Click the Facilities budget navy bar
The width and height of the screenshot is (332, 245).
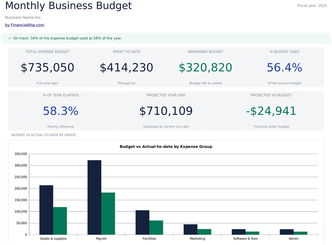click(142, 223)
